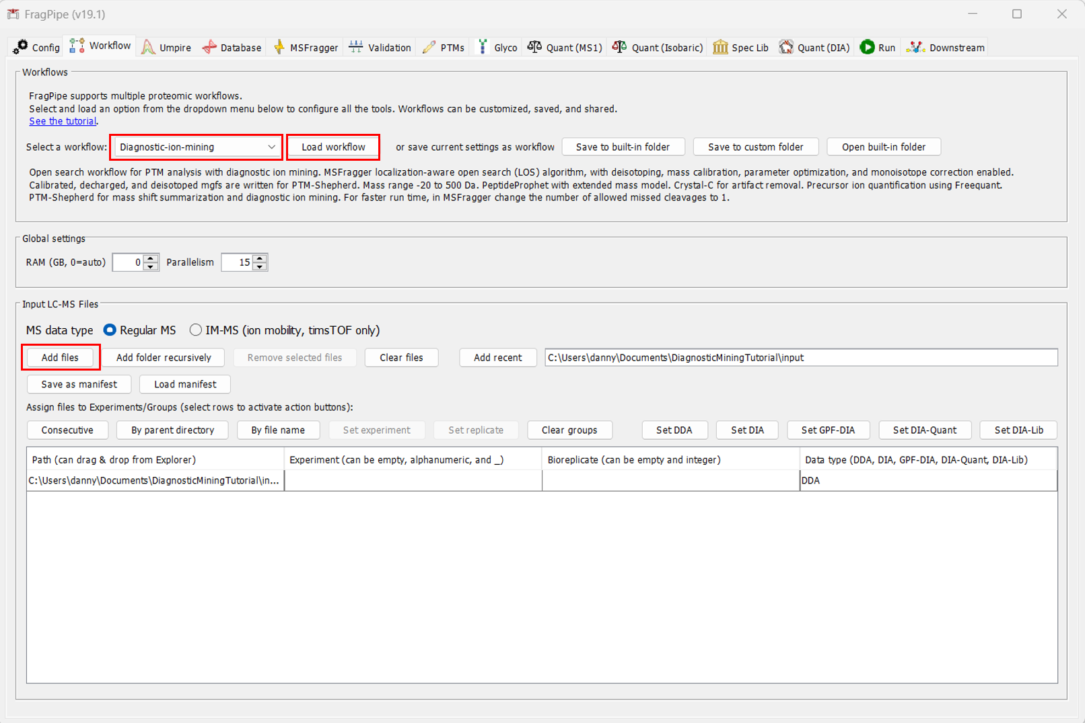
Task: Select the IM-MS ion mobility radio button
Action: (x=195, y=330)
